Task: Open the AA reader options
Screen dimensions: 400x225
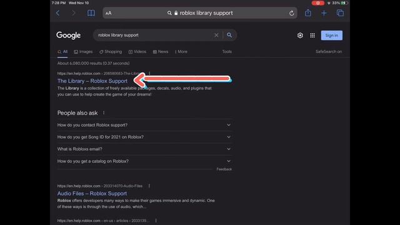Action: 108,13
